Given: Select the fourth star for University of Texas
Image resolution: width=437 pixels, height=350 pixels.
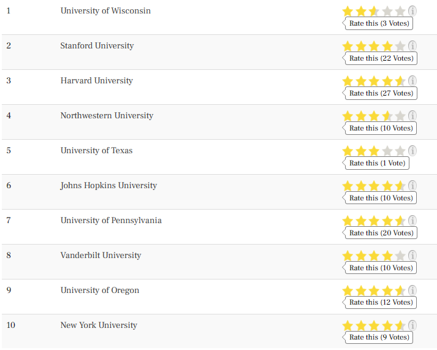Looking at the screenshot, I should tap(387, 151).
